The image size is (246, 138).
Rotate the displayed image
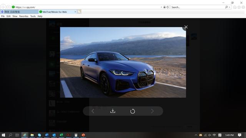tap(133, 111)
